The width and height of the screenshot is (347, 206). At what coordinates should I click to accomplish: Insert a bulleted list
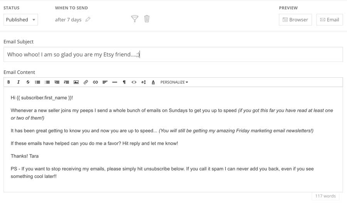tap(38, 82)
